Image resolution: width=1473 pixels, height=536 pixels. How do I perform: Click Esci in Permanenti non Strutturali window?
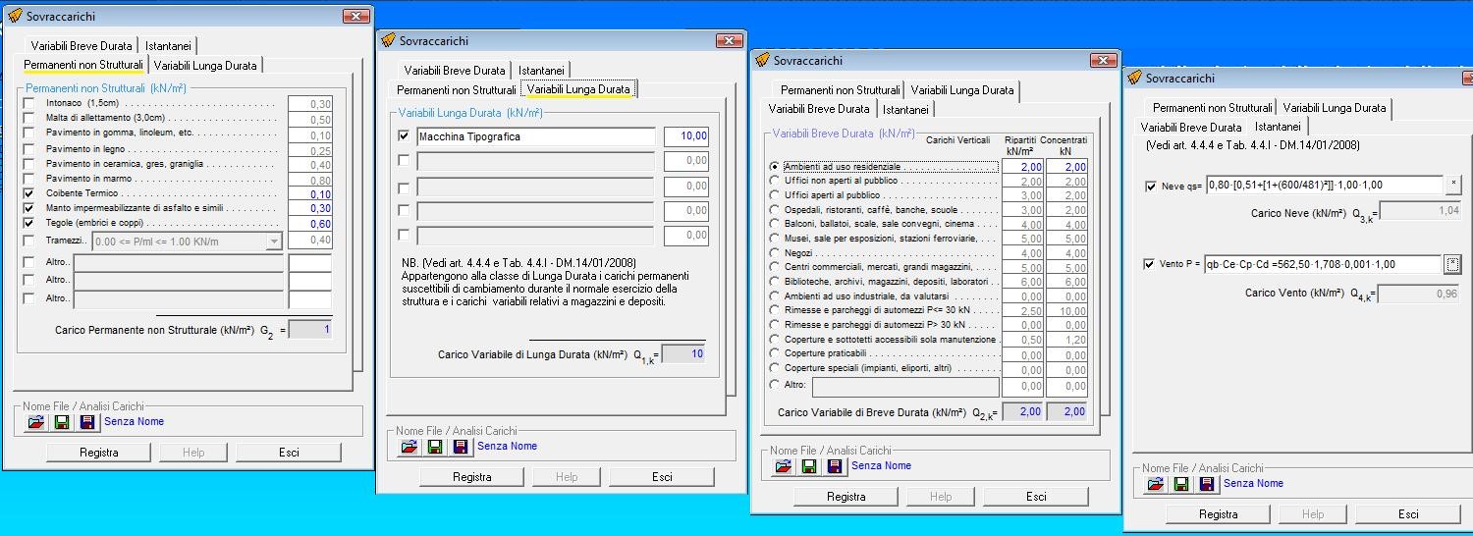289,453
